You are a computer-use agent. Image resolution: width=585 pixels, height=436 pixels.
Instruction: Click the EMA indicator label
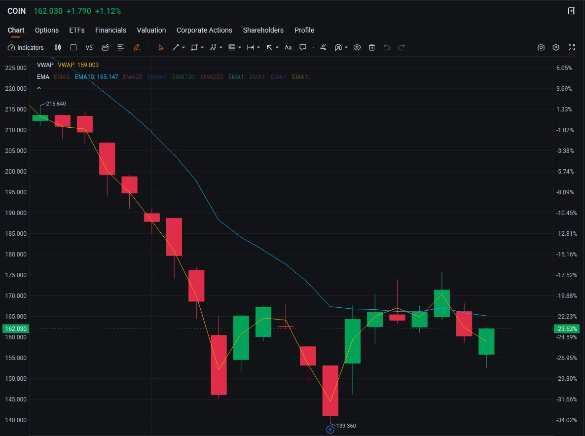pyautogui.click(x=43, y=77)
